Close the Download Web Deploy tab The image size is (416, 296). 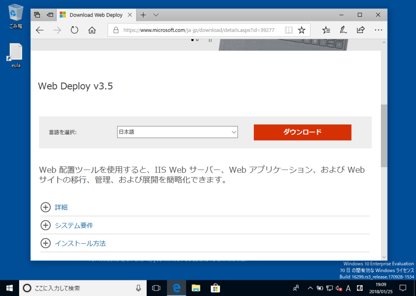point(130,15)
